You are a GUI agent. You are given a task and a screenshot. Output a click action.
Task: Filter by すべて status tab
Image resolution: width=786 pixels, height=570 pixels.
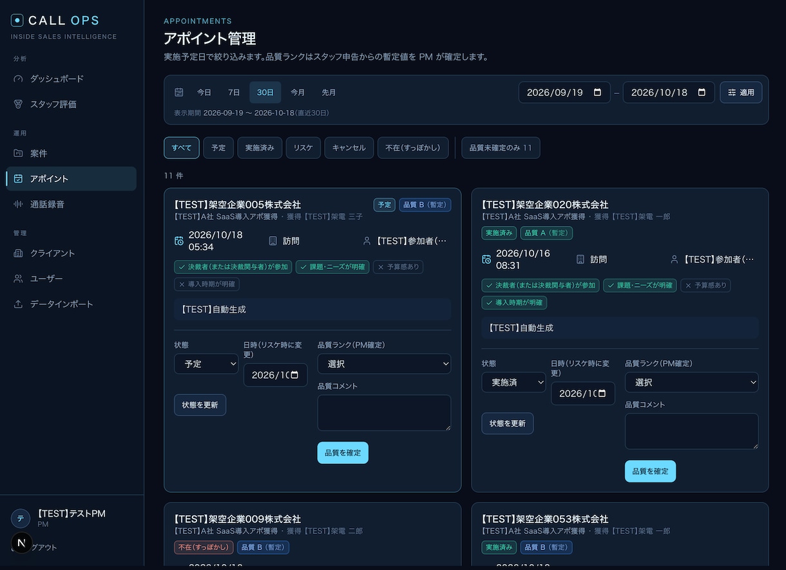click(x=182, y=148)
